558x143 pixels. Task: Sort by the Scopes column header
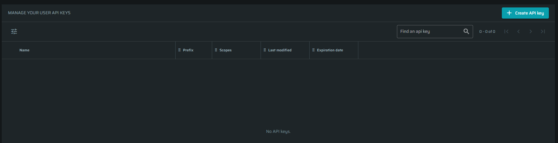(225, 50)
